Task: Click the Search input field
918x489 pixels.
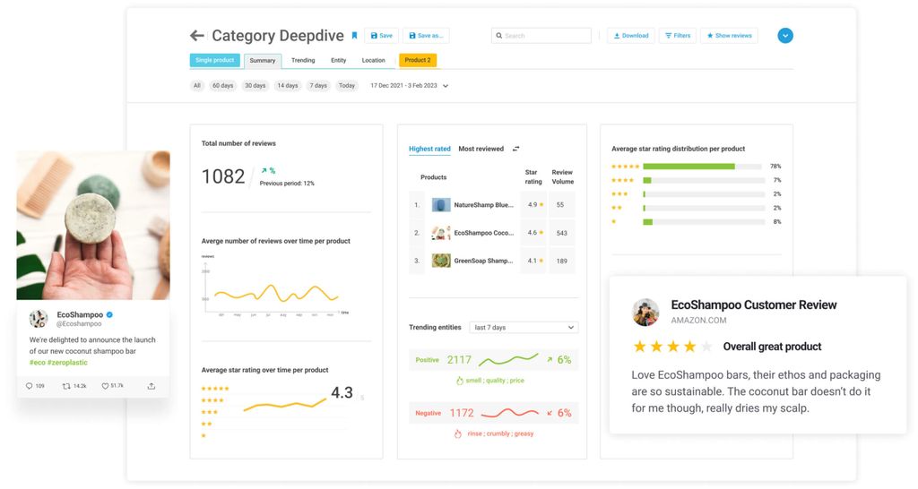Action: click(x=541, y=36)
